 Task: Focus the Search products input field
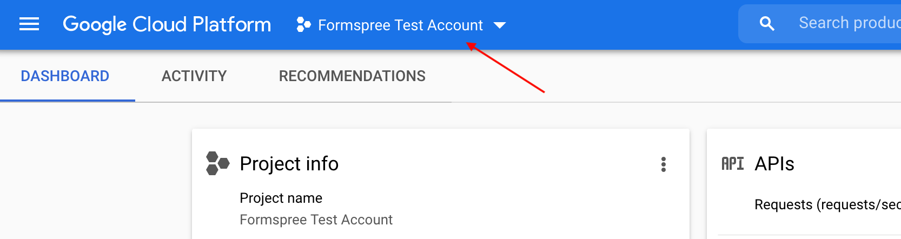[x=849, y=23]
